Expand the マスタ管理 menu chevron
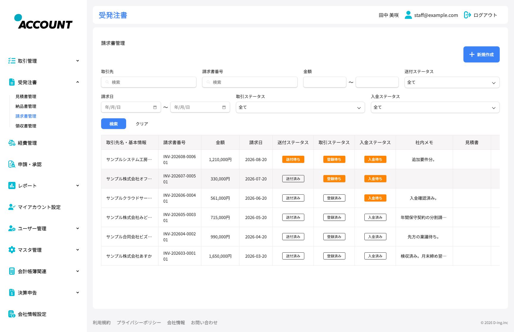Viewport: 514px width, 332px height. pyautogui.click(x=78, y=250)
